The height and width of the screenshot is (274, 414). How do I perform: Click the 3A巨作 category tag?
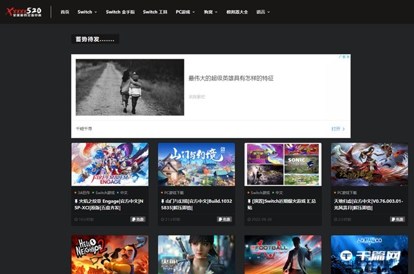tap(83, 192)
